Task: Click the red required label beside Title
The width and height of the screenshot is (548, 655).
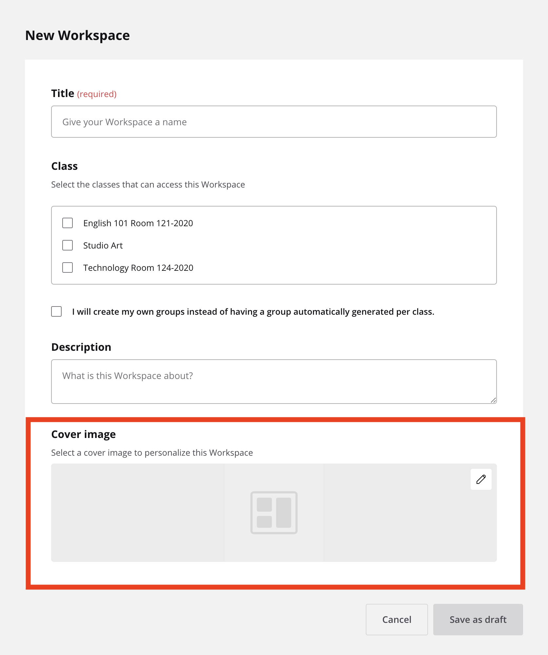Action: 97,94
